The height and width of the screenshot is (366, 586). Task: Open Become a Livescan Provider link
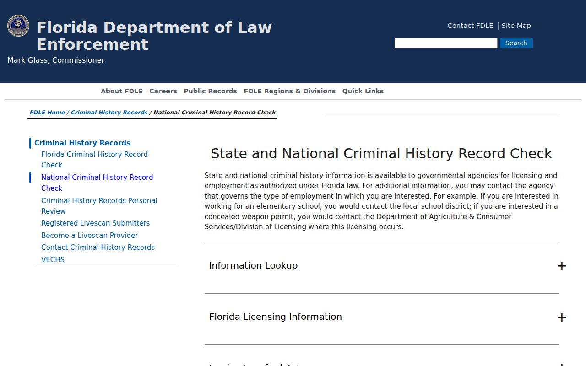point(89,235)
